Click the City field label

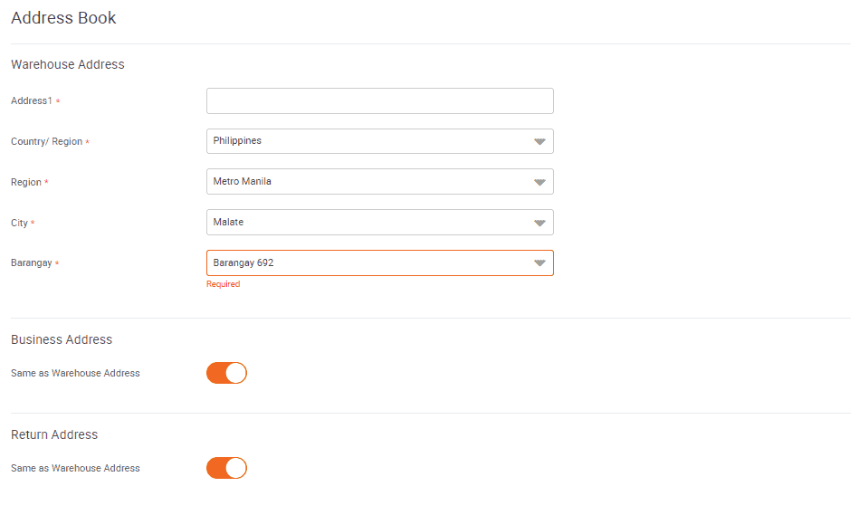click(x=19, y=223)
